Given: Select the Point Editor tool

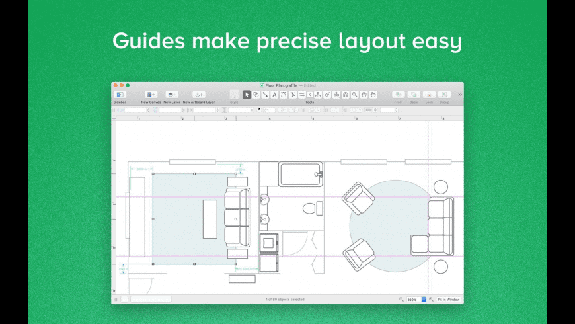Looking at the screenshot, I should tap(293, 95).
